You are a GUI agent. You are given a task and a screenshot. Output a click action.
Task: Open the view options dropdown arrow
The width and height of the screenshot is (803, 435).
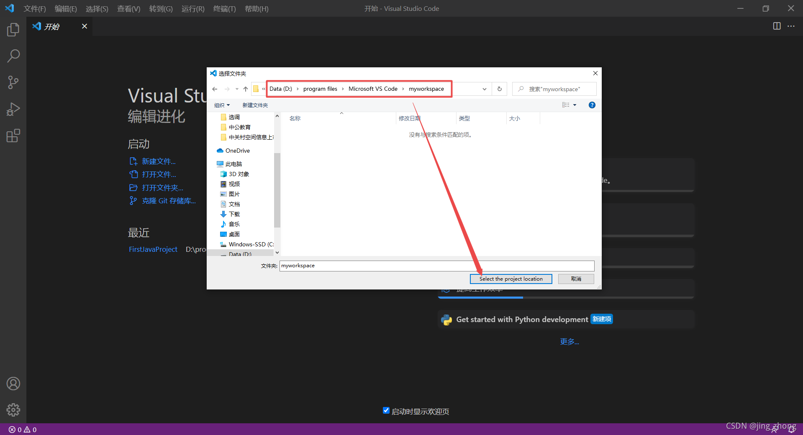575,105
